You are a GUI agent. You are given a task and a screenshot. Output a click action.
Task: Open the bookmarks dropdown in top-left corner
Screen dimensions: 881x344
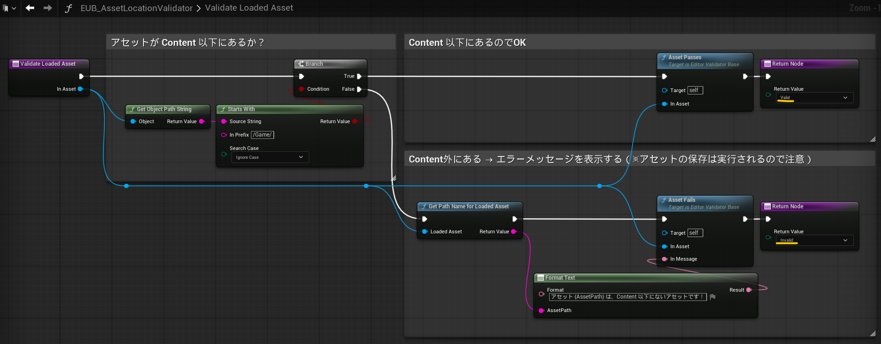(9, 8)
